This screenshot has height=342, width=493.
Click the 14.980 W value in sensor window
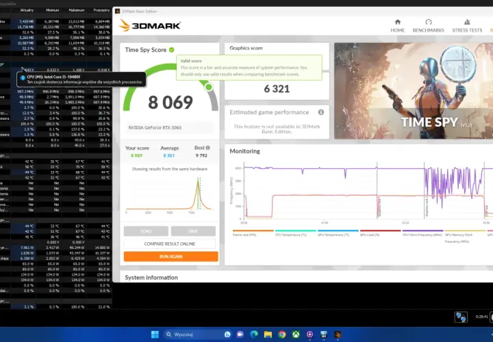pos(102,248)
